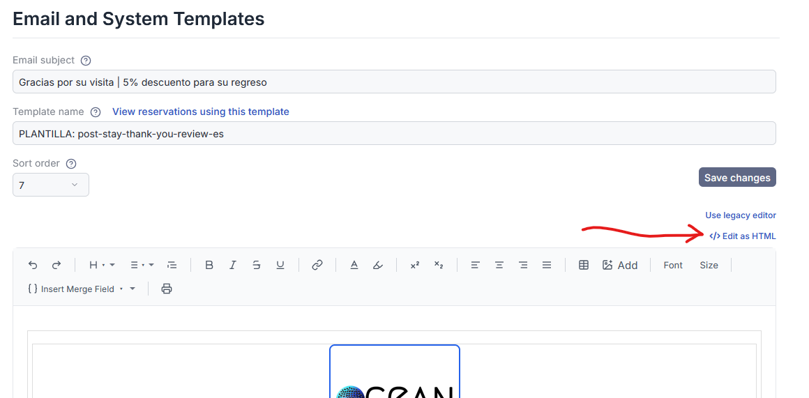
Task: Toggle underline formatting
Action: point(280,265)
